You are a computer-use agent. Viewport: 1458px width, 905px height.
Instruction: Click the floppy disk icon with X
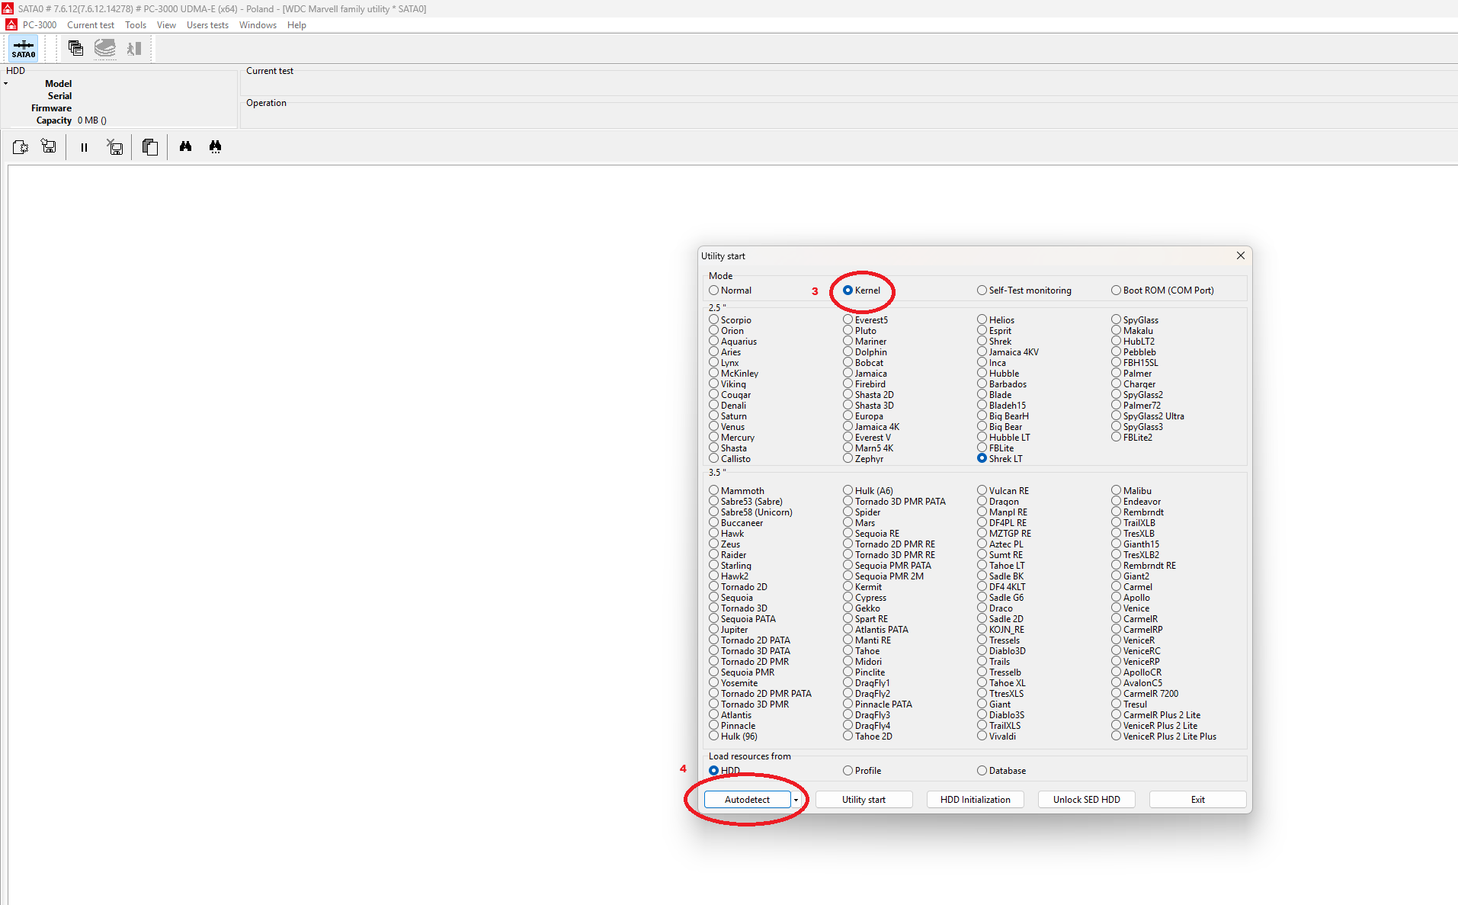pos(115,146)
